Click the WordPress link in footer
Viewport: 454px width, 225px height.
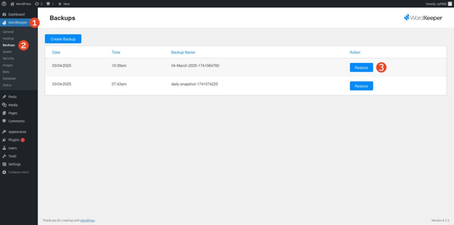[87, 220]
